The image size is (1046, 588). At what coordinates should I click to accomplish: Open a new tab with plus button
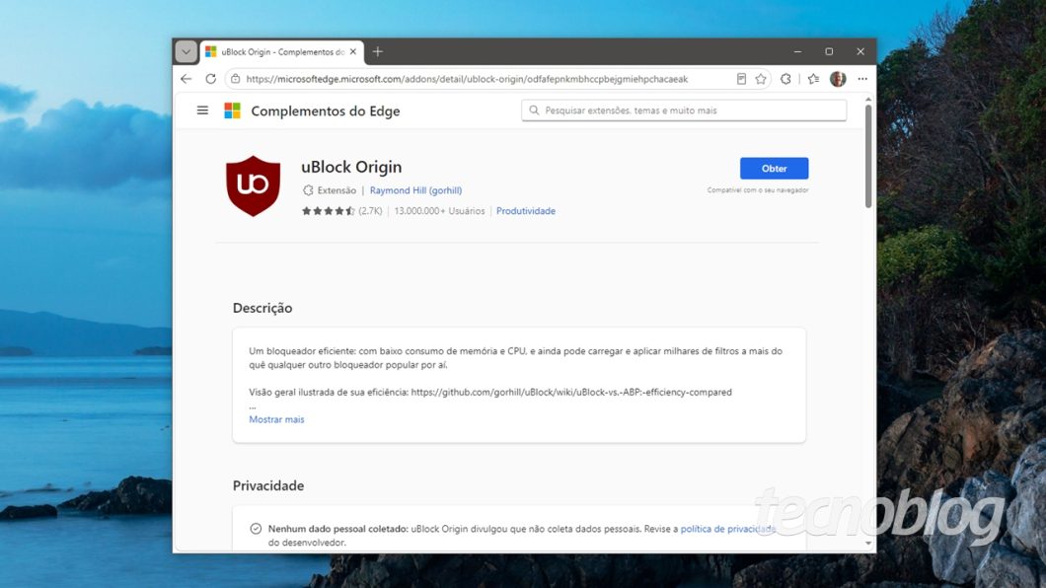pyautogui.click(x=378, y=51)
